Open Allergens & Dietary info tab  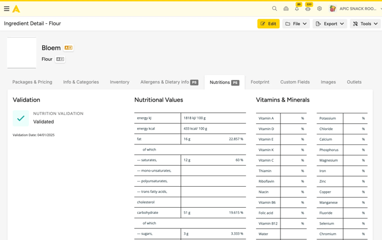169,82
